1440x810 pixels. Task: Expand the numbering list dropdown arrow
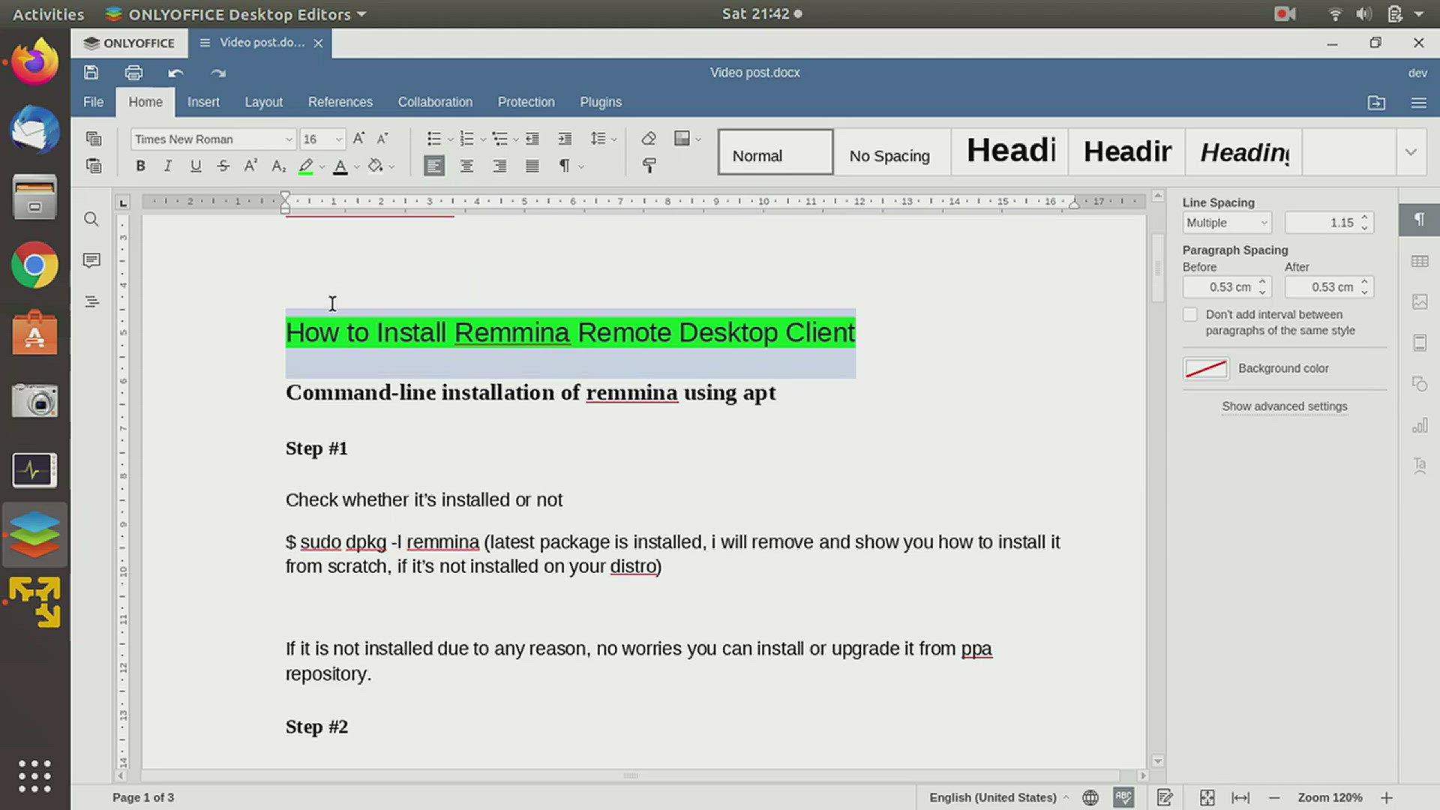pyautogui.click(x=483, y=139)
